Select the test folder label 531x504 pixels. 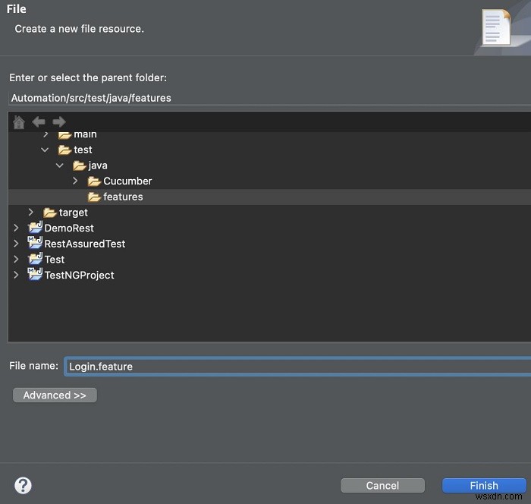tap(83, 150)
